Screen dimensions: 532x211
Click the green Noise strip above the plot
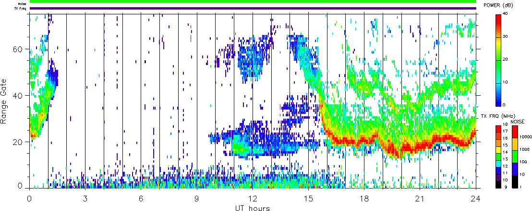click(x=253, y=2)
